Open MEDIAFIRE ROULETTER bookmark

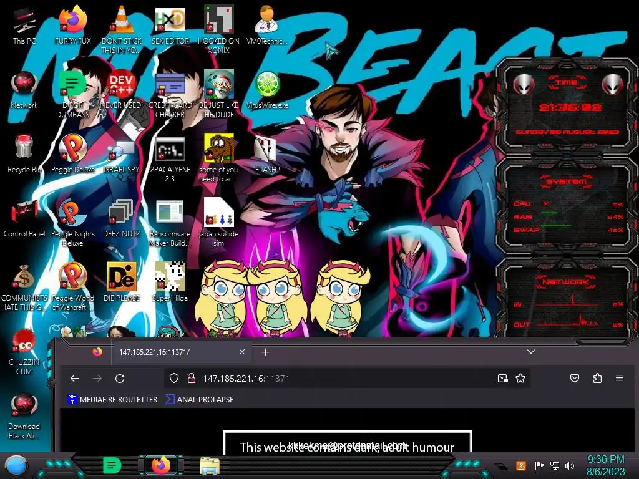pyautogui.click(x=112, y=400)
